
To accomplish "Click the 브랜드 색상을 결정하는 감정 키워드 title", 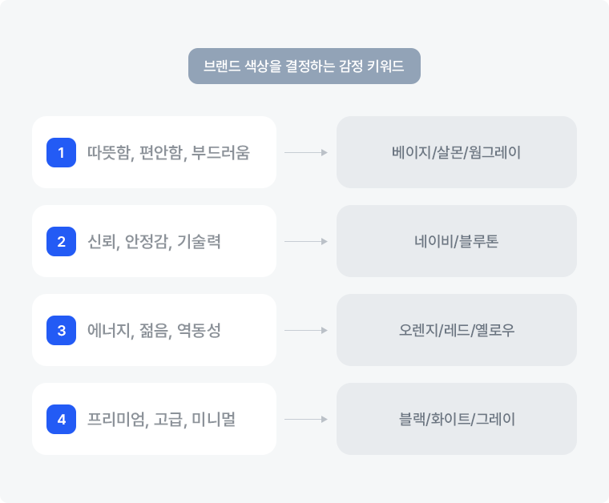I will coord(304,66).
